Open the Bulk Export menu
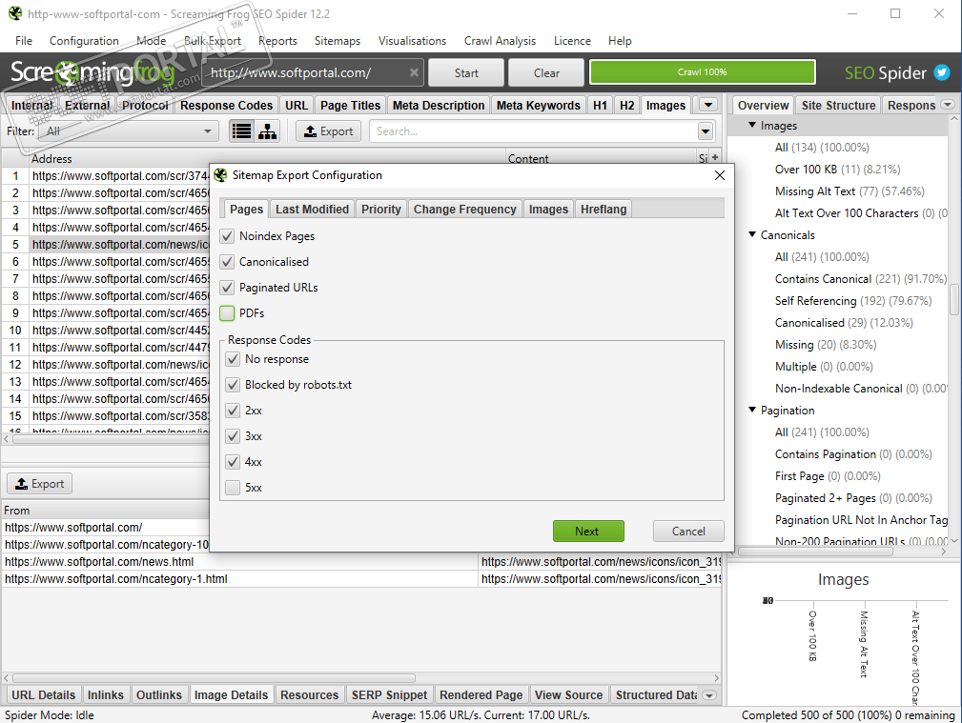 click(x=213, y=40)
